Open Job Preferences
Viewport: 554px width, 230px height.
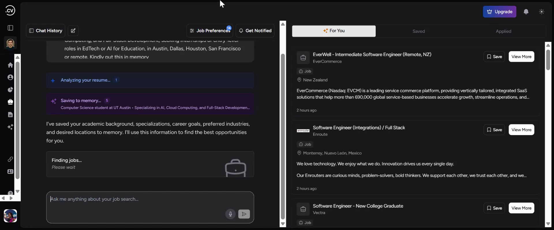point(210,31)
